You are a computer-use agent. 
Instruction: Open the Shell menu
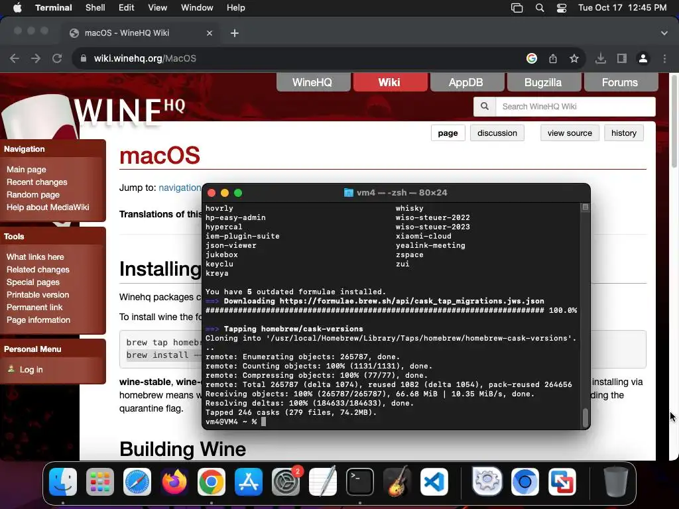tap(95, 8)
